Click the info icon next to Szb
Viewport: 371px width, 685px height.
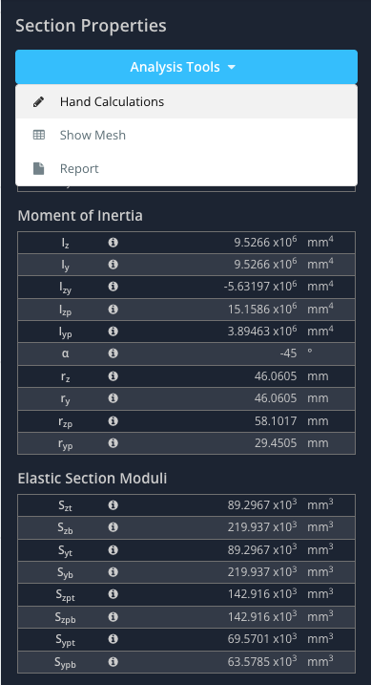coord(113,527)
